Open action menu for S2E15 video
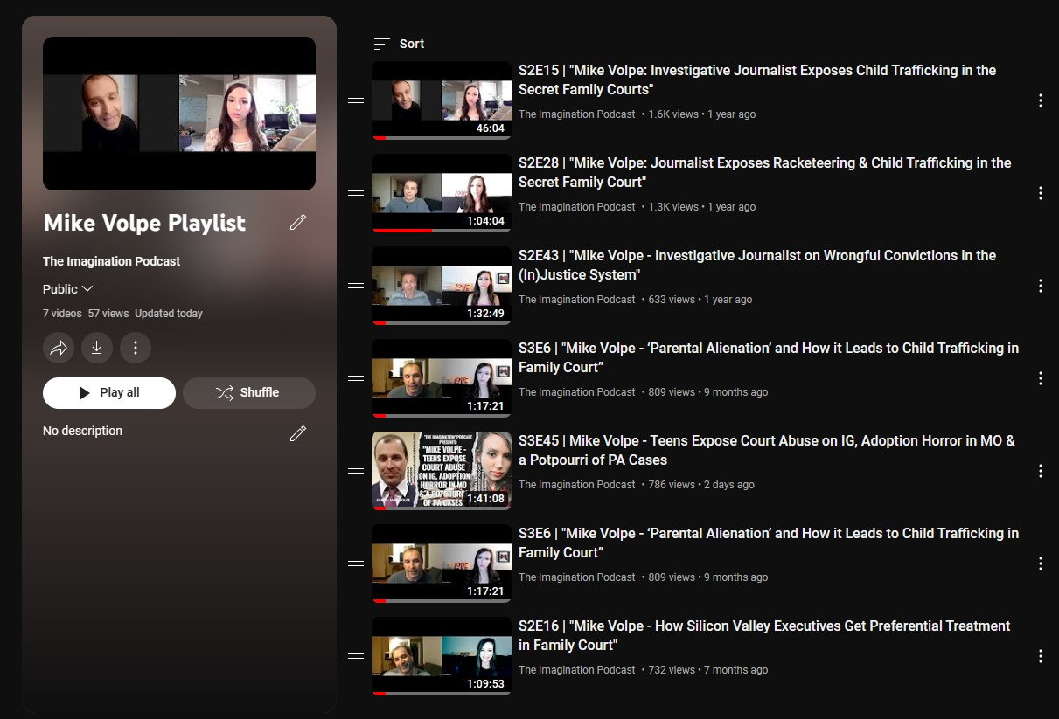 pyautogui.click(x=1041, y=100)
